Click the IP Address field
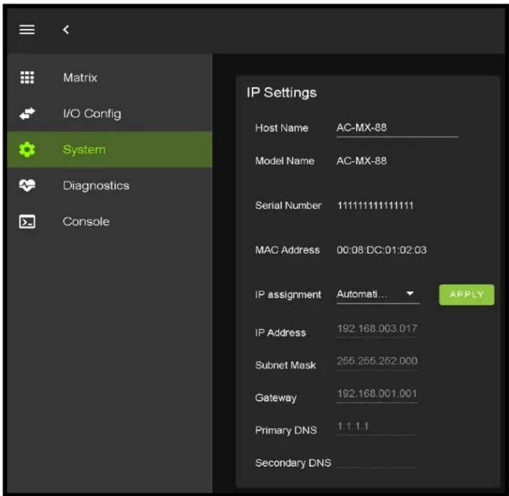Image resolution: width=509 pixels, height=496 pixels. (x=377, y=329)
